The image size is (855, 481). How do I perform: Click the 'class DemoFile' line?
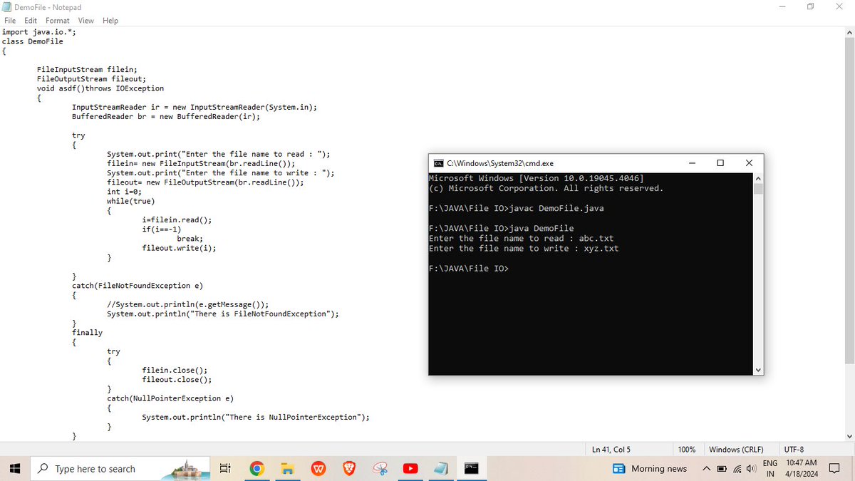(x=32, y=41)
